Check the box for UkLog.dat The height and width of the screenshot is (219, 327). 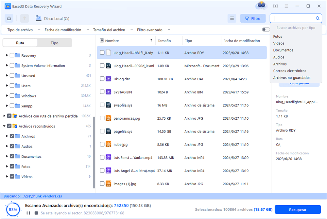(102, 79)
